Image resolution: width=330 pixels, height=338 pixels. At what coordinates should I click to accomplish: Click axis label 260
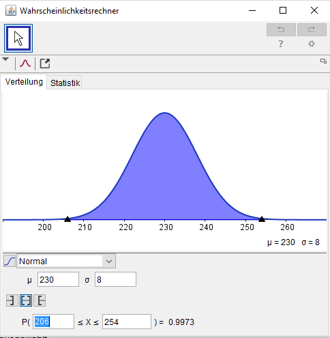[287, 227]
